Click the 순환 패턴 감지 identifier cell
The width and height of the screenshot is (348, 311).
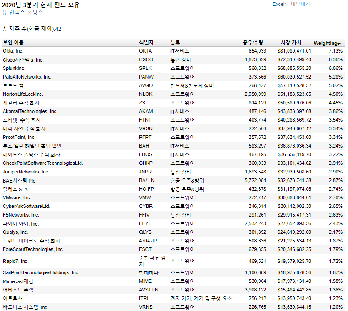tap(153, 261)
